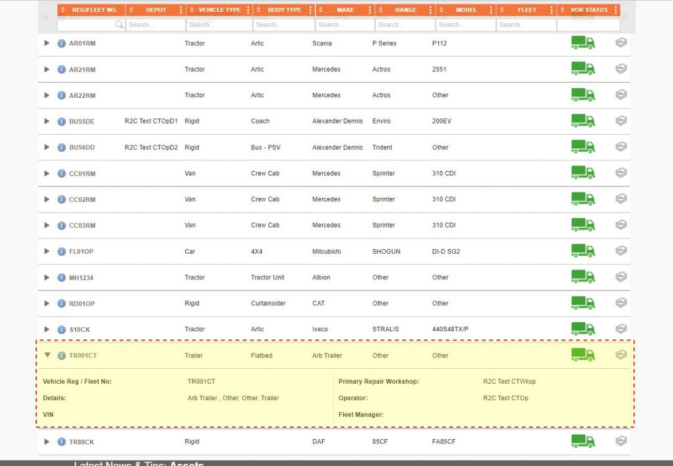
Task: Click the info icon beside MH1234
Action: tap(60, 277)
